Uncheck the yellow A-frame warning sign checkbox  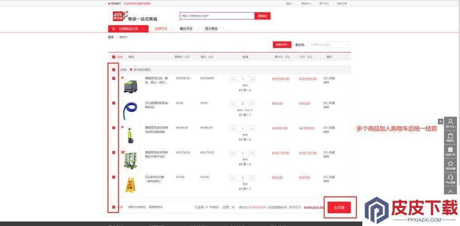coord(114,177)
